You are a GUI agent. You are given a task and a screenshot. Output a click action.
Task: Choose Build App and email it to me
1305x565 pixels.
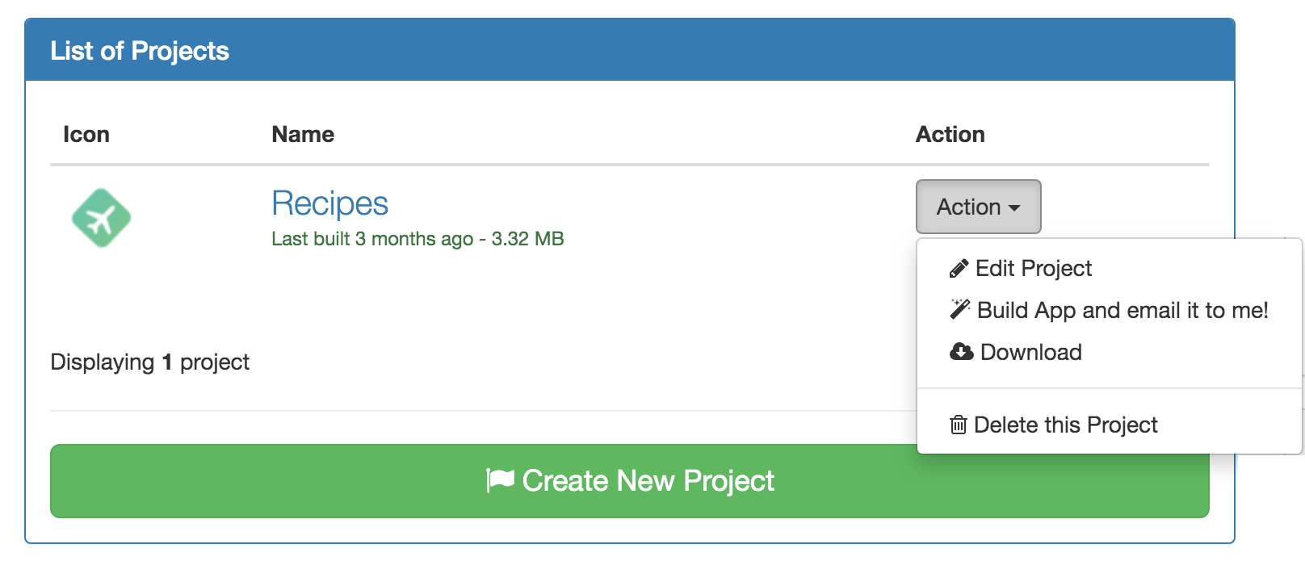click(x=1122, y=310)
